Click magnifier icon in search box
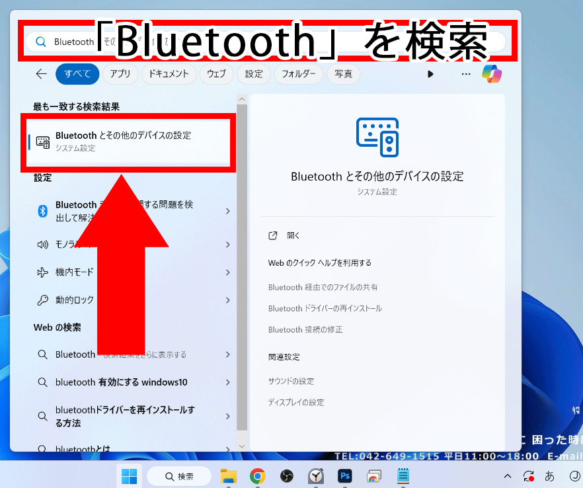 click(x=41, y=42)
